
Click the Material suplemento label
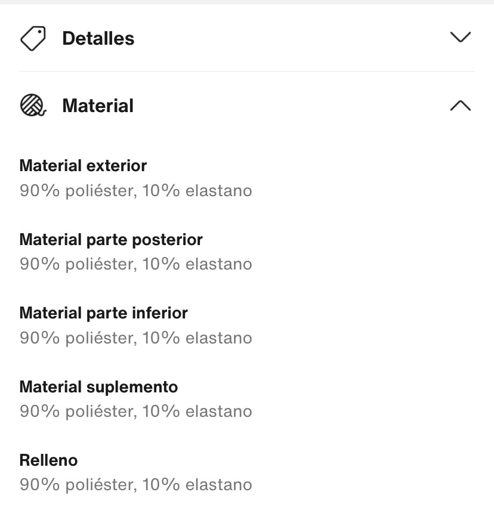click(98, 387)
